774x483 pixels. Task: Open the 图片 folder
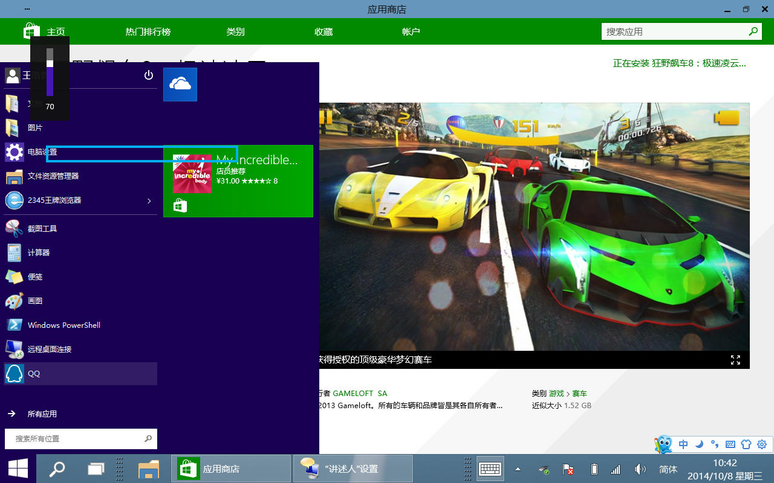tap(81, 128)
